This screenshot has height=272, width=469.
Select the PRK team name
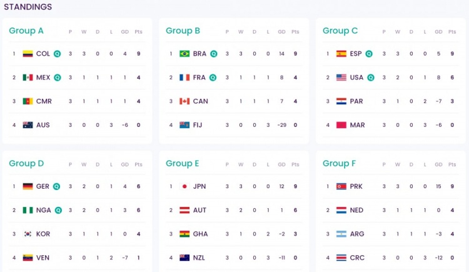click(x=356, y=186)
